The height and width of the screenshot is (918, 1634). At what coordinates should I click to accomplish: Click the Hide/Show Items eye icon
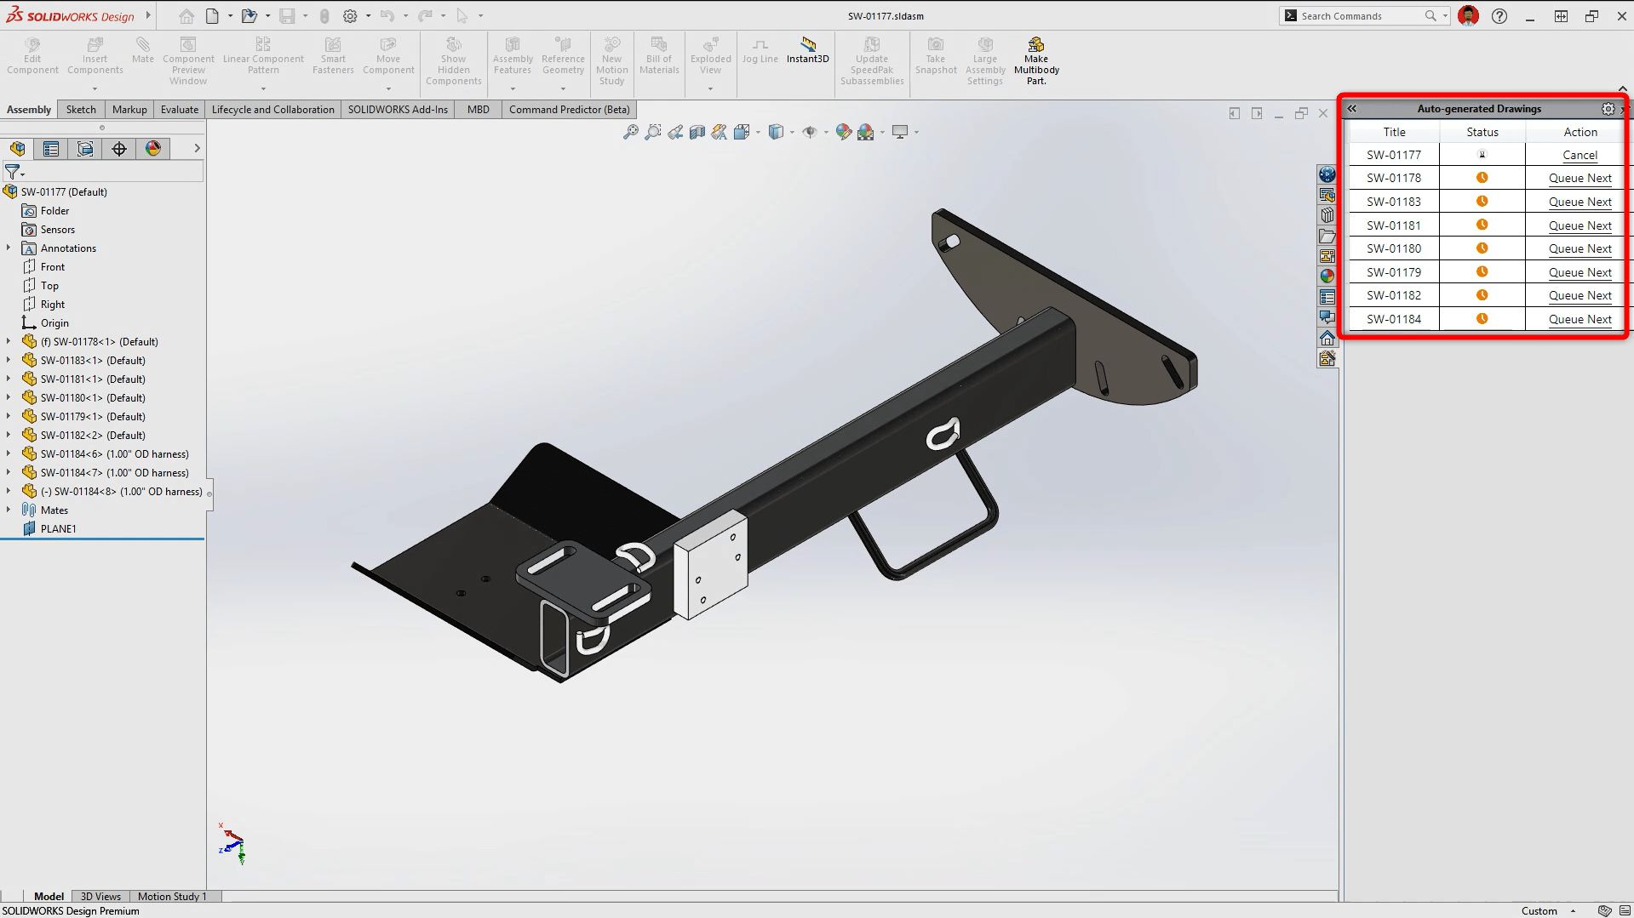point(810,132)
